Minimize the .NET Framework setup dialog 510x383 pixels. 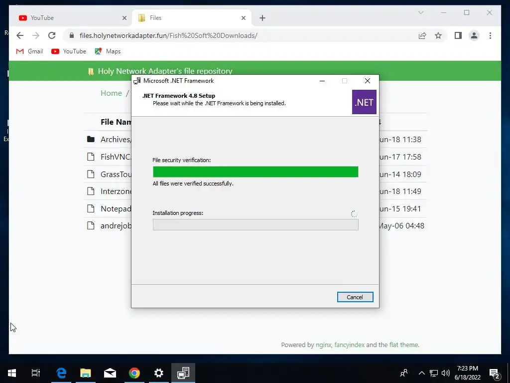322,81
